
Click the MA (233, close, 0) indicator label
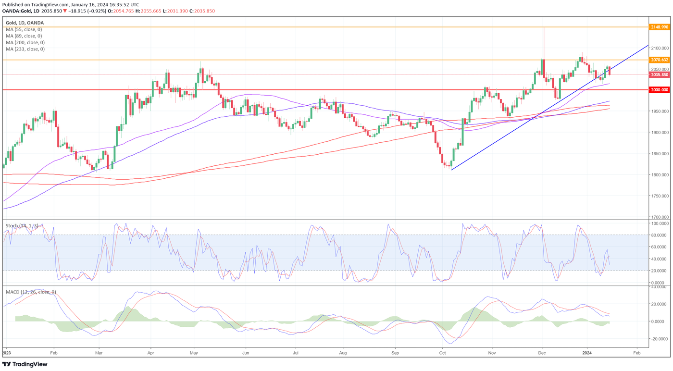(x=26, y=49)
